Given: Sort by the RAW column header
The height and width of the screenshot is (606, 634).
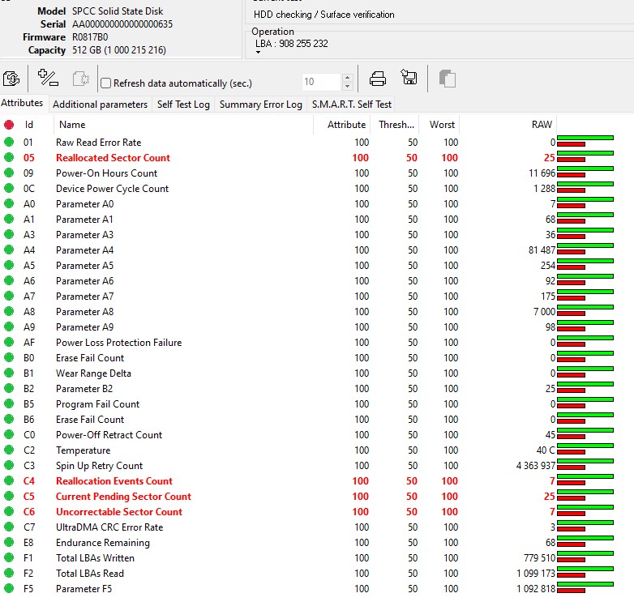Looking at the screenshot, I should coord(541,125).
